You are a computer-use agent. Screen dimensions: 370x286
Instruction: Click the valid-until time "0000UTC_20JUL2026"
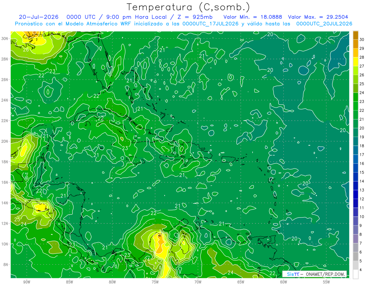[x=324, y=24]
